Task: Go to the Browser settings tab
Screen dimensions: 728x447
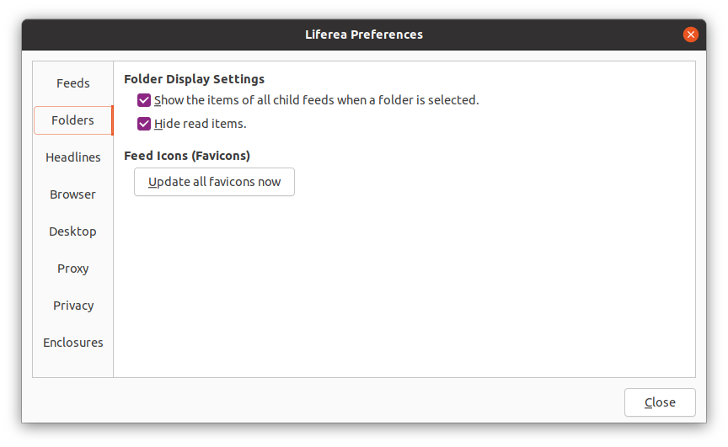Action: pyautogui.click(x=73, y=194)
